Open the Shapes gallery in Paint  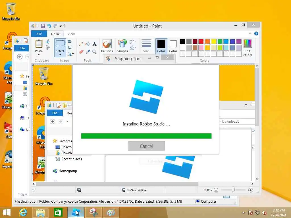click(x=122, y=46)
